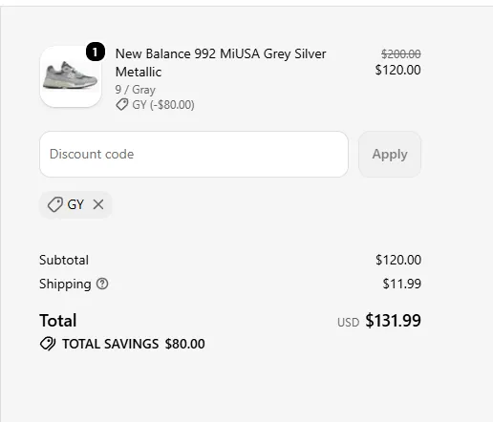Remove the GY discount code
The height and width of the screenshot is (422, 493).
point(98,204)
